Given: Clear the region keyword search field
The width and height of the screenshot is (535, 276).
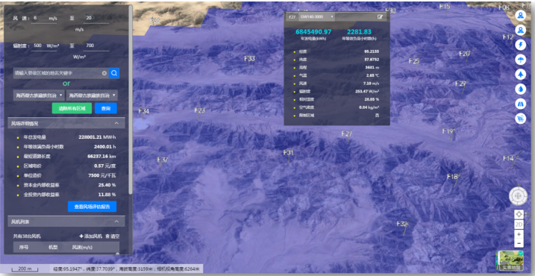Looking at the screenshot, I should pos(104,73).
